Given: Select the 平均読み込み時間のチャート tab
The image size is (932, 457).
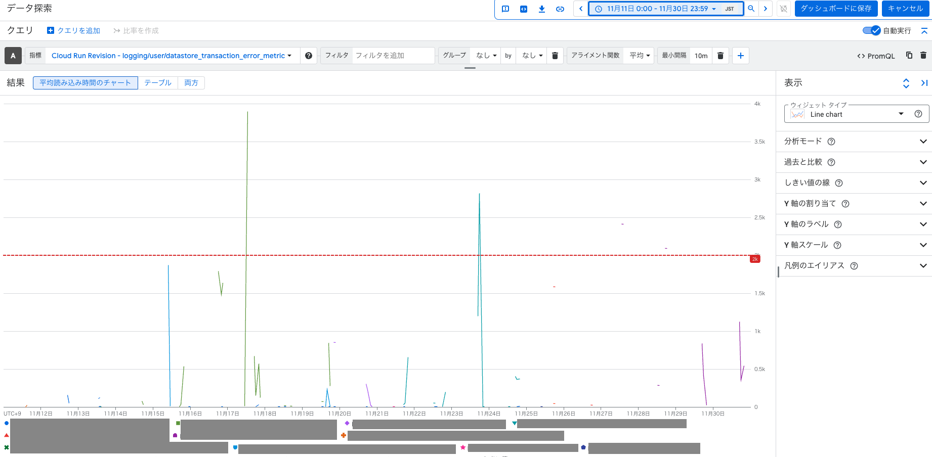Looking at the screenshot, I should pyautogui.click(x=86, y=83).
